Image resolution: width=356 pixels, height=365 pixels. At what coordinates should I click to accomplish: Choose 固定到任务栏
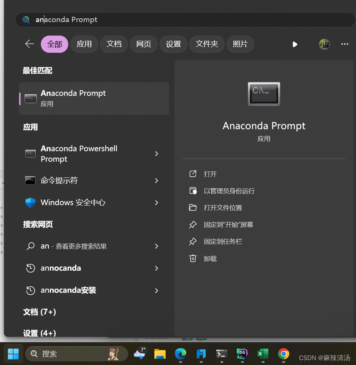pyautogui.click(x=223, y=241)
